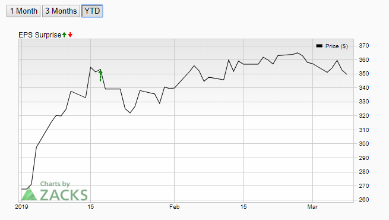Switch chart to 3 Months view
389x220 pixels.
click(x=61, y=11)
